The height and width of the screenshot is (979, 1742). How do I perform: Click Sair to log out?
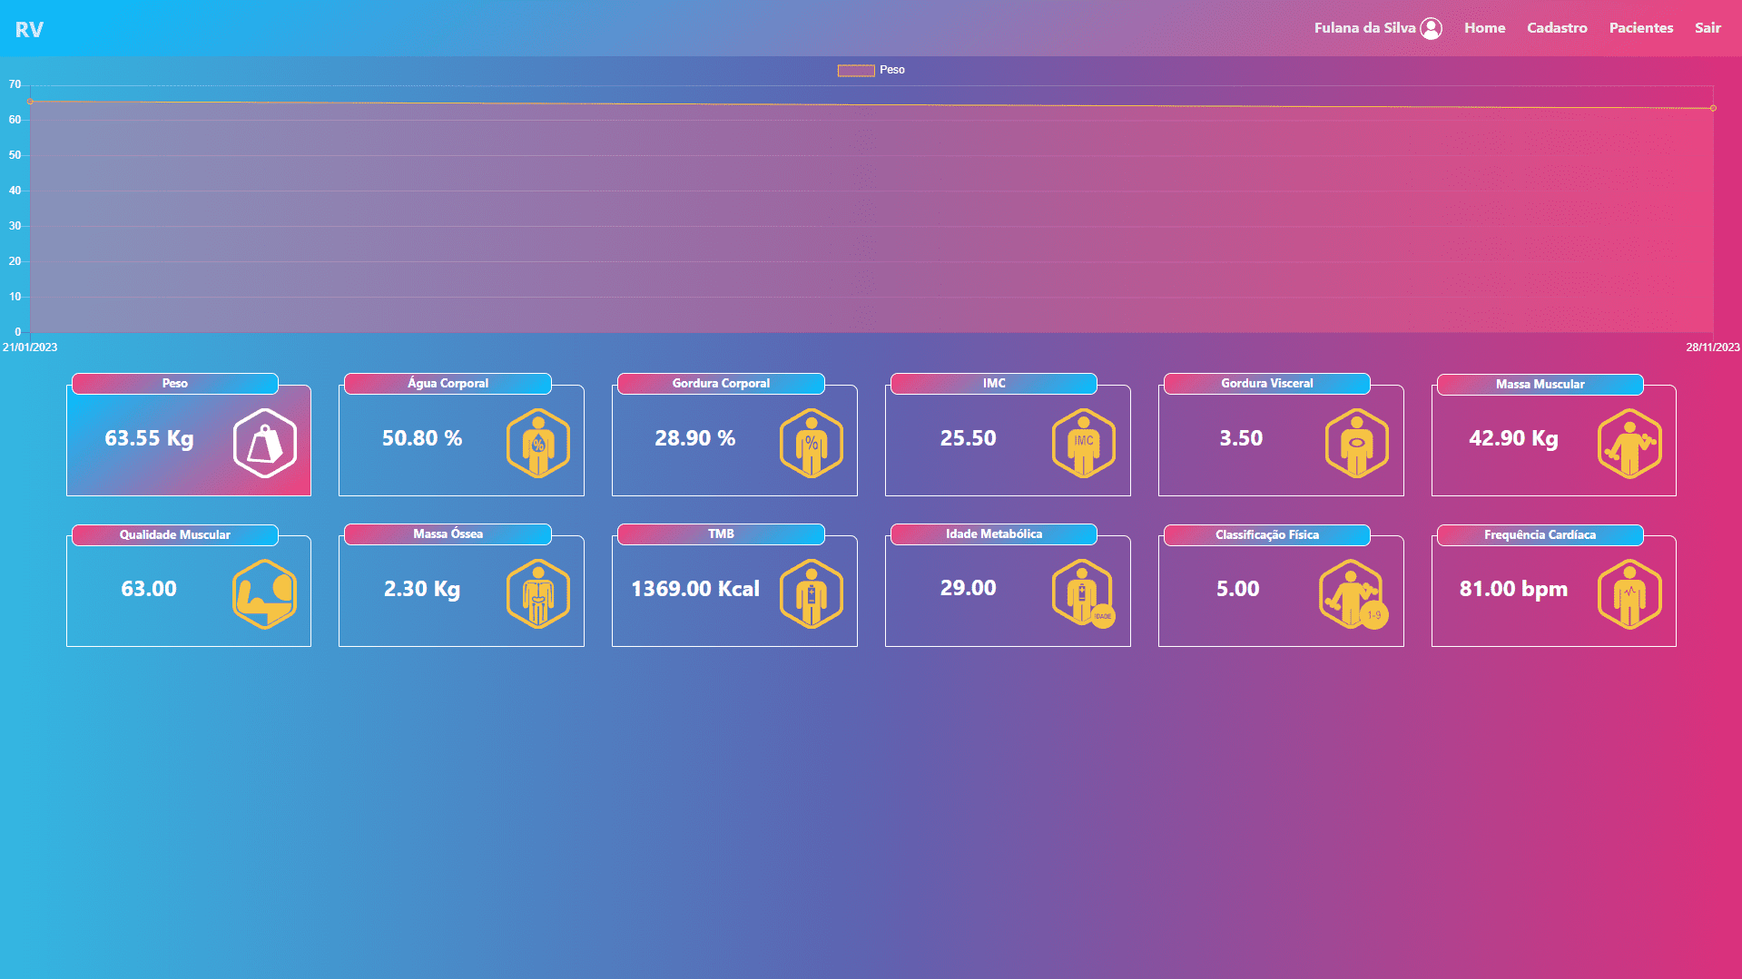1708,28
